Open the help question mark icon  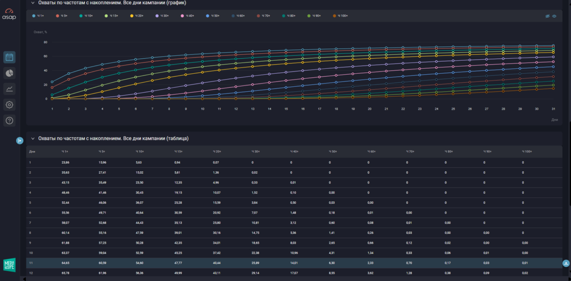tap(9, 120)
